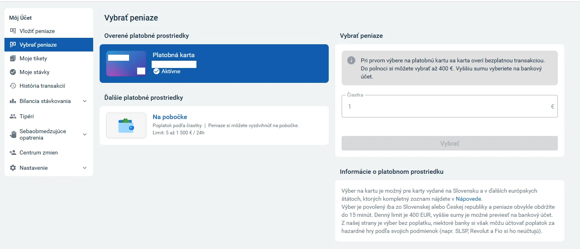
Task: Click the Moje stávky checkmark icon
Action: click(x=13, y=72)
